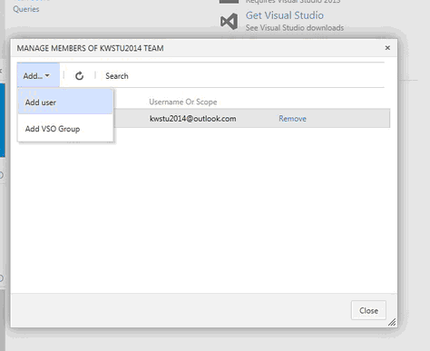Click the blue highlighted bar at left edge
The image size is (430, 351).
click(x=3, y=120)
